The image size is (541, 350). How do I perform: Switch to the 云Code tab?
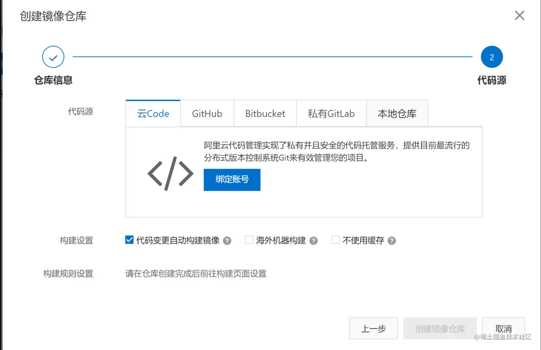[x=153, y=113]
